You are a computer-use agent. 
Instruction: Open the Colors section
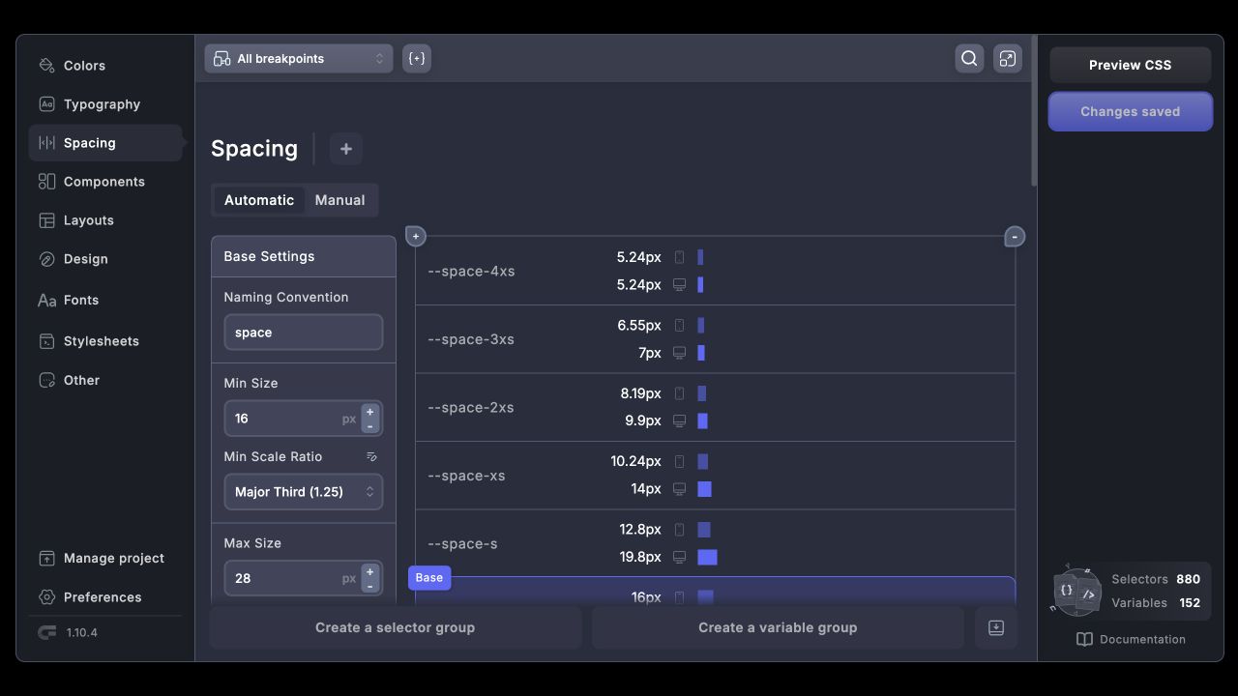tap(104, 66)
